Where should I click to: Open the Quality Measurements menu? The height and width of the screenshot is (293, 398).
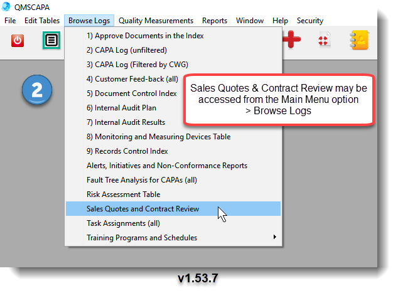coord(156,21)
